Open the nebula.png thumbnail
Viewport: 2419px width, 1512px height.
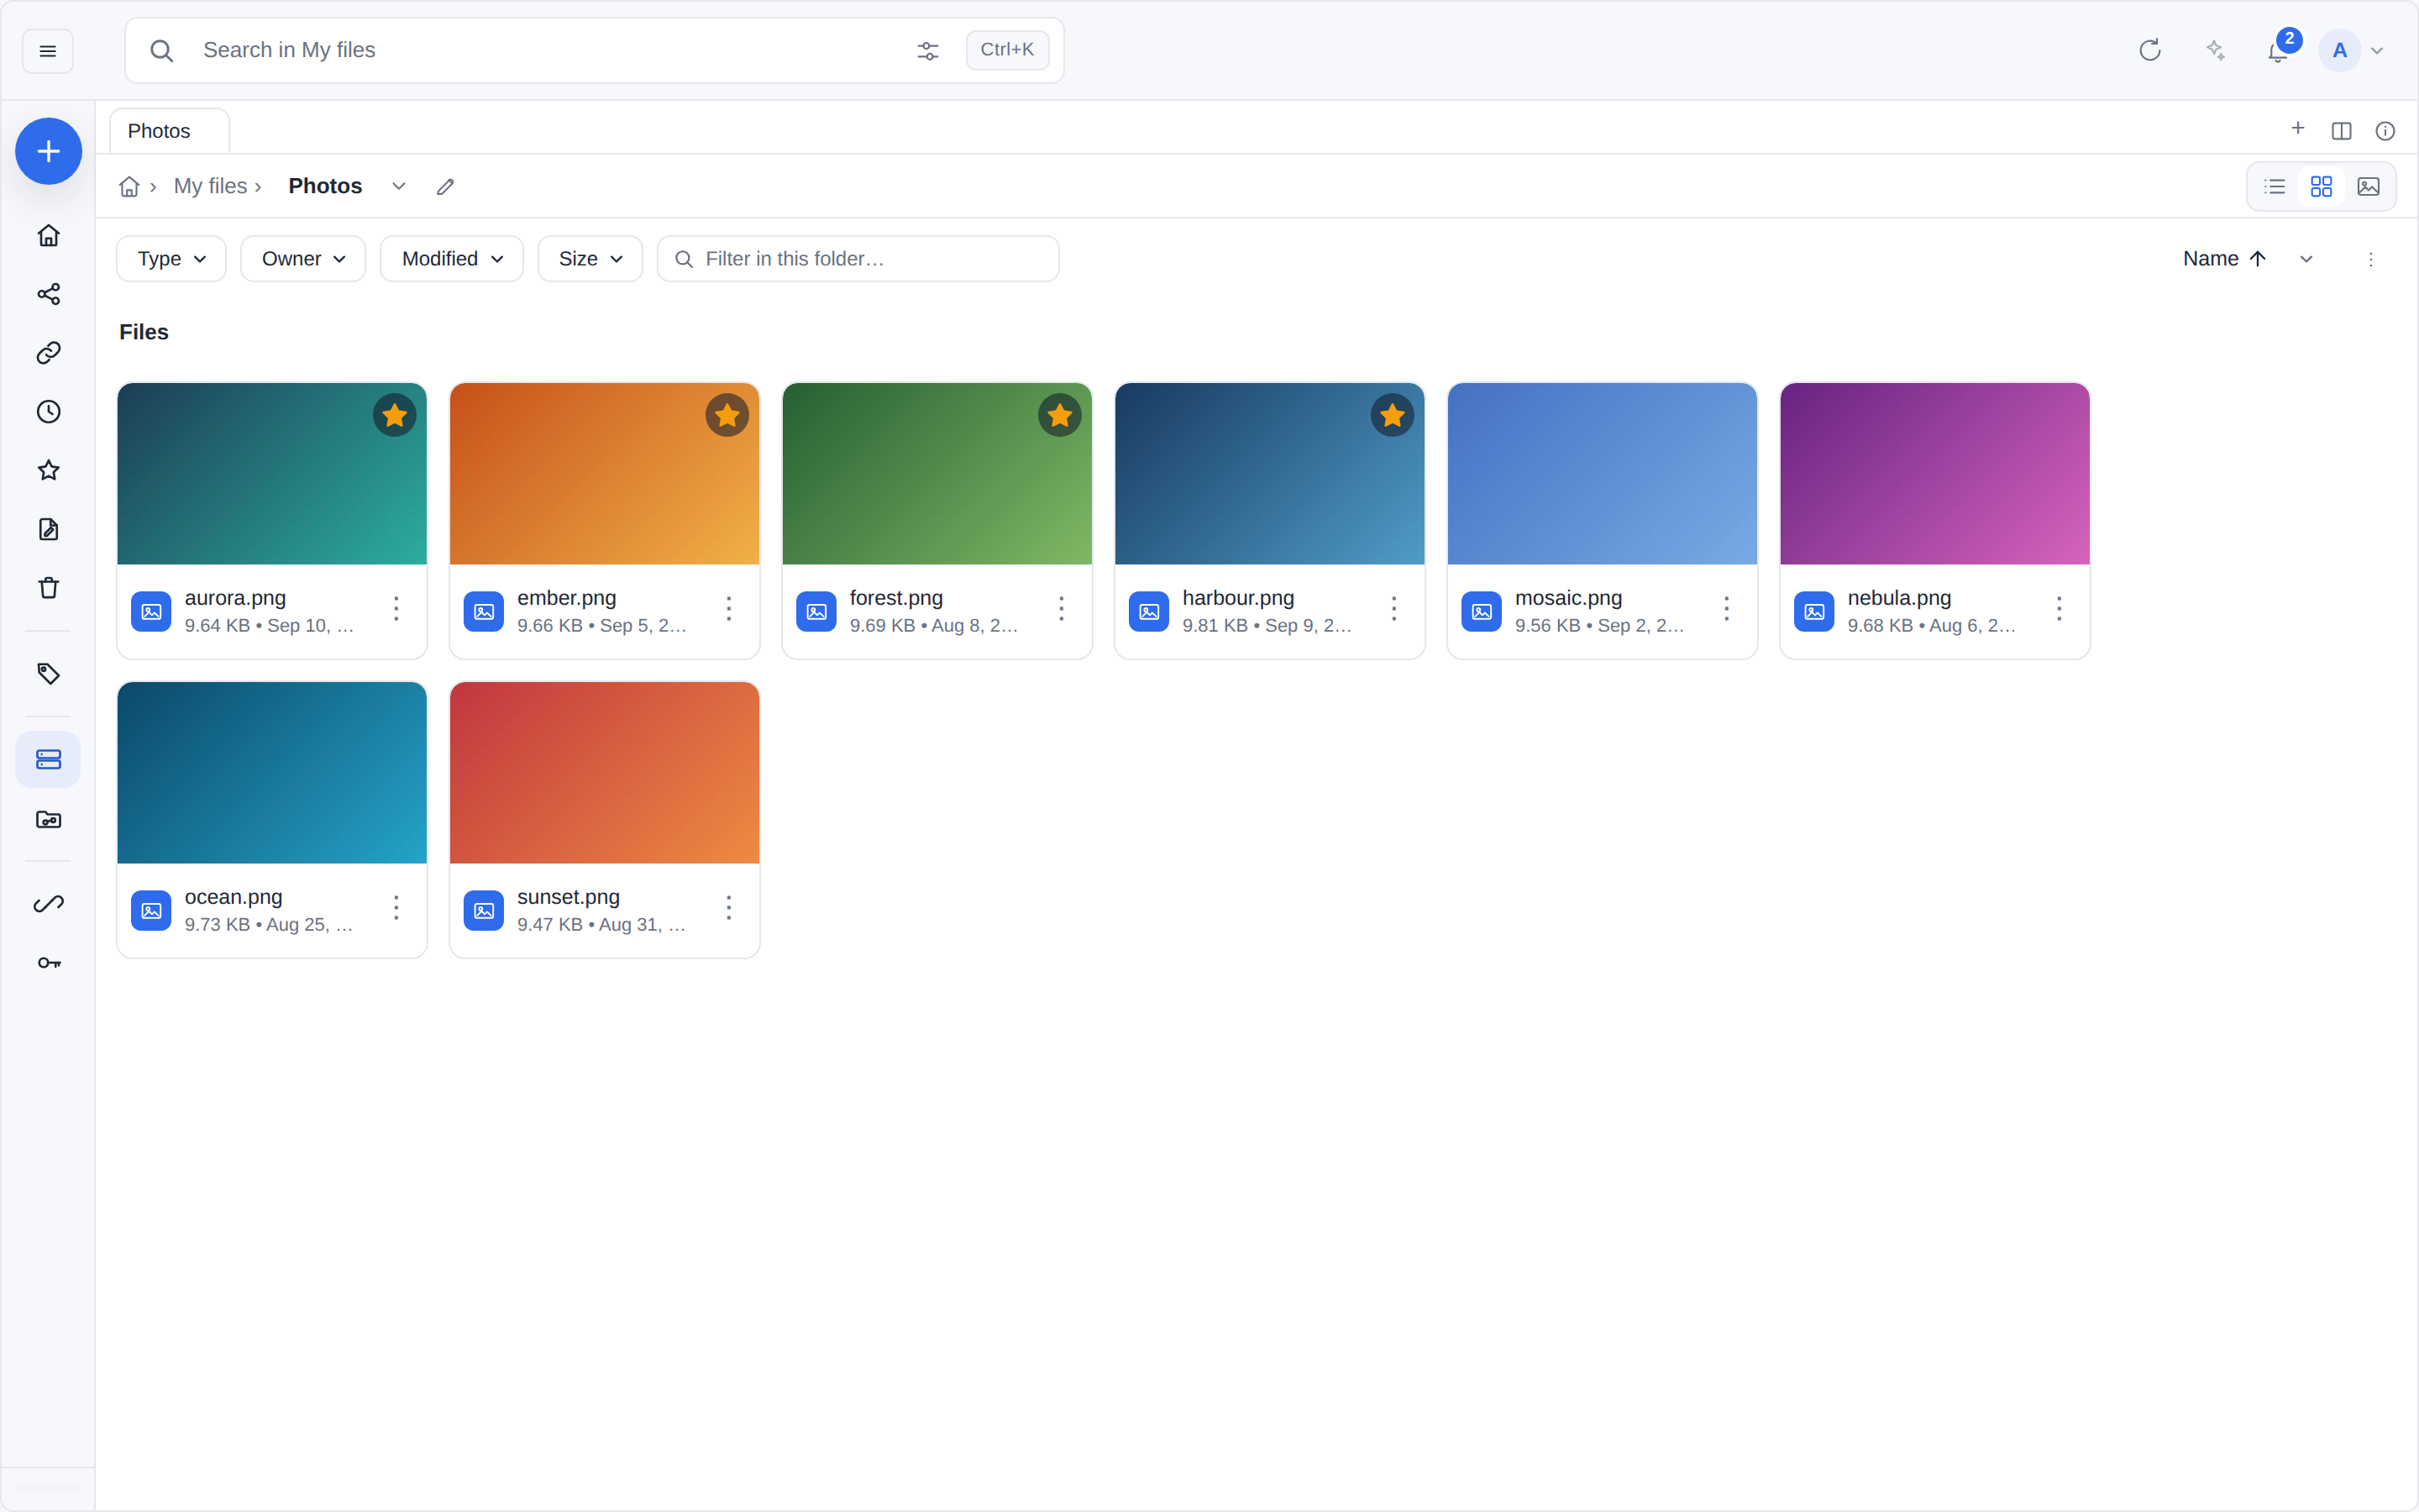pos(1934,474)
